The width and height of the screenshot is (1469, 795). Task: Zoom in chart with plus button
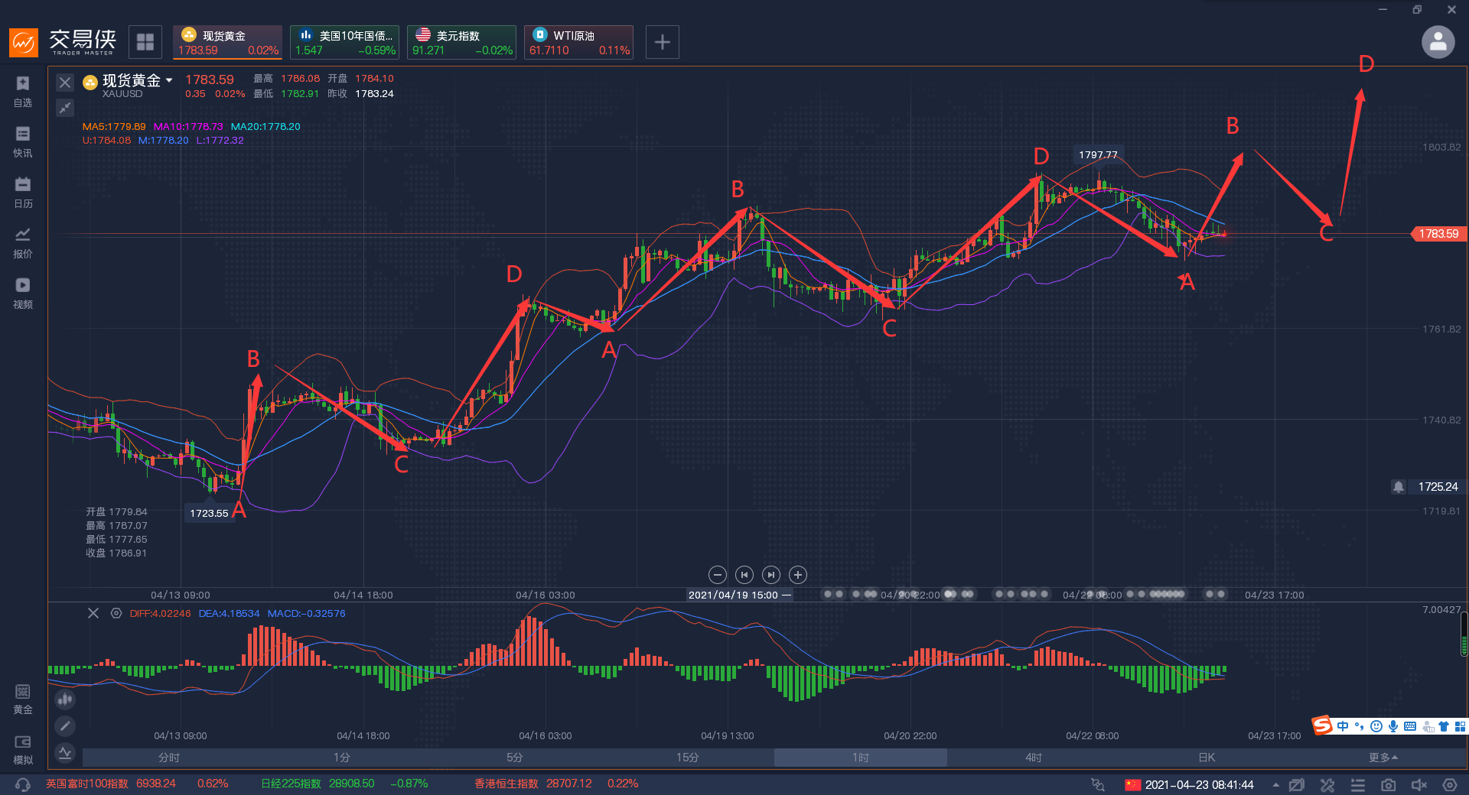tap(798, 575)
